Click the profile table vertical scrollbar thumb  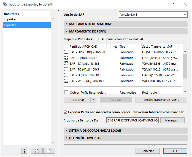click(185, 66)
